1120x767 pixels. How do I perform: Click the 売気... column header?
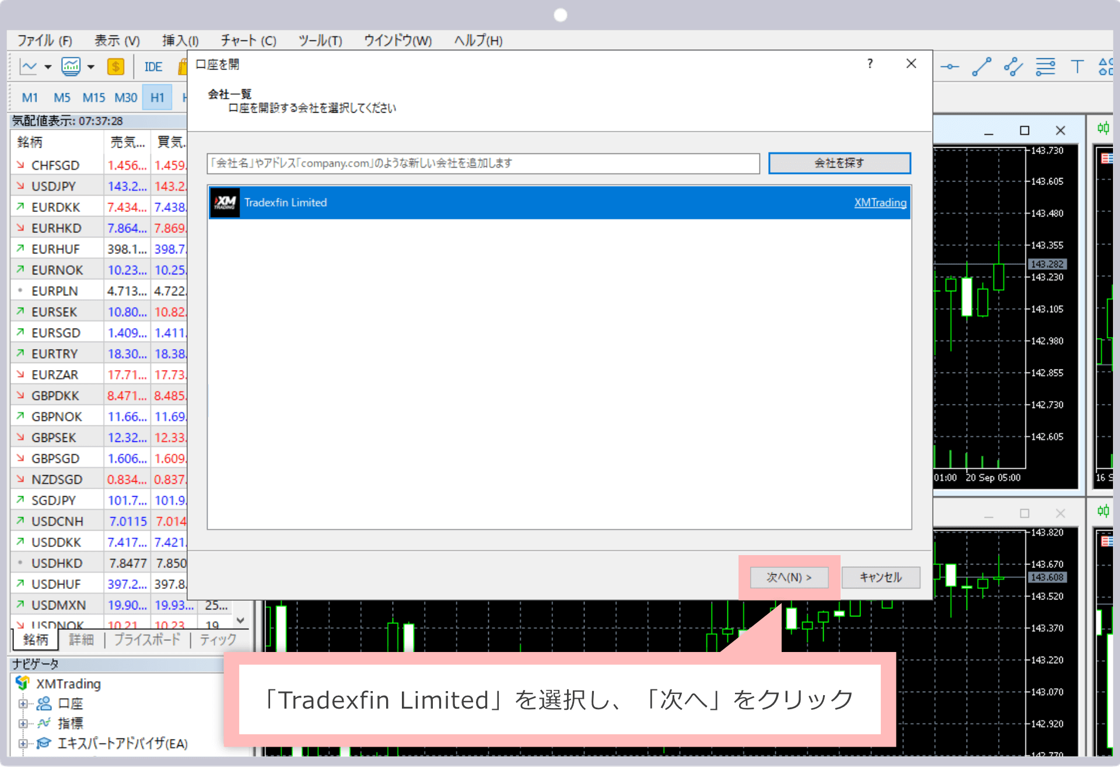point(128,142)
